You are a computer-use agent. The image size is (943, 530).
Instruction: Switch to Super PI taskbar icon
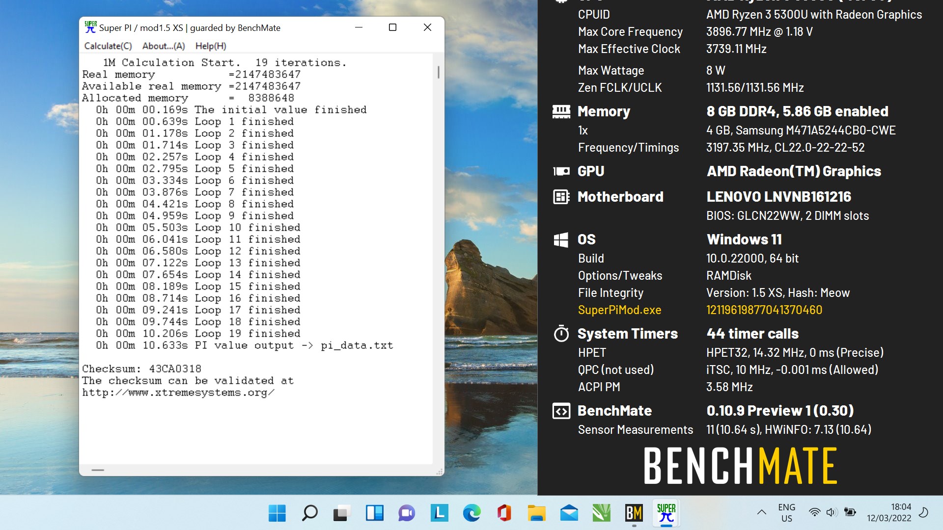(666, 513)
